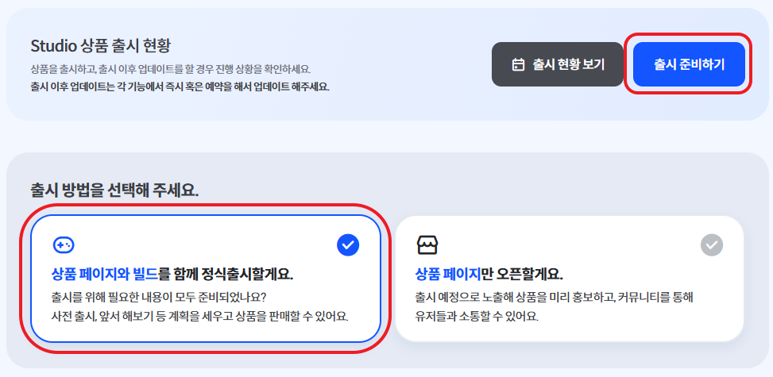Click the calendar icon in 출시 현황 보기
The image size is (773, 377).
[518, 64]
